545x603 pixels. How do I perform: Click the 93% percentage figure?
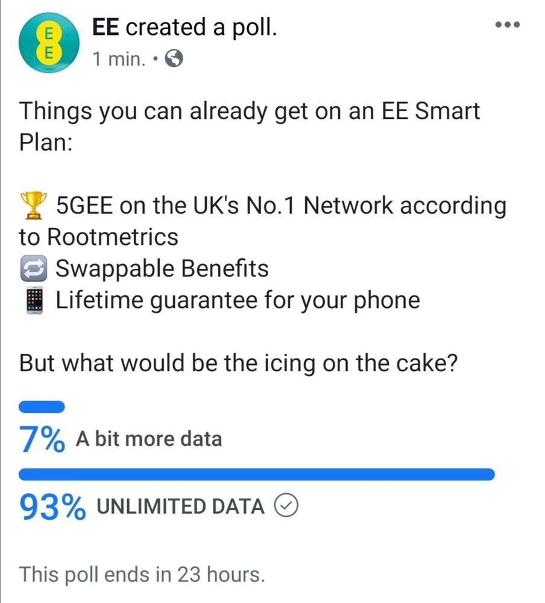coord(52,507)
